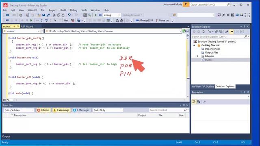Click the Step Over icon
Viewport: 260px width, 146px height.
[x=46, y=20]
